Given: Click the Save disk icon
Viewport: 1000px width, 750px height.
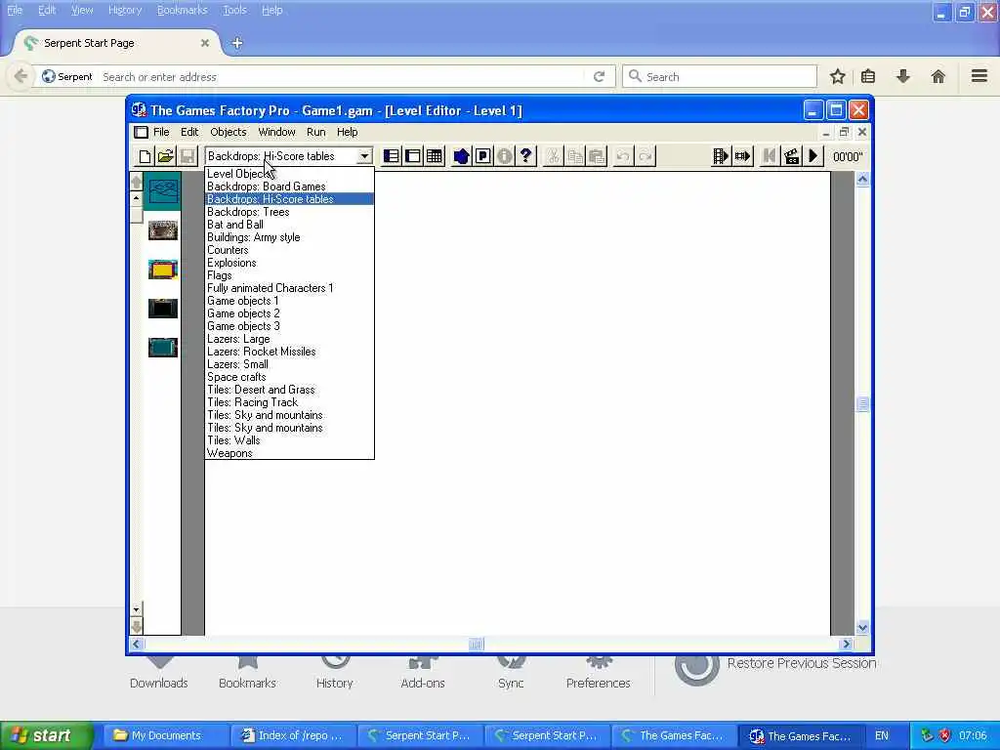Looking at the screenshot, I should point(187,156).
